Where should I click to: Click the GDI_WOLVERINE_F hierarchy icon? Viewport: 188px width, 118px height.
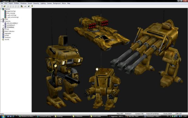(5, 23)
